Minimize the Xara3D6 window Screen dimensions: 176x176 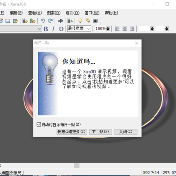point(153,4)
